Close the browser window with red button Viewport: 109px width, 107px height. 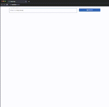tap(2, 1)
